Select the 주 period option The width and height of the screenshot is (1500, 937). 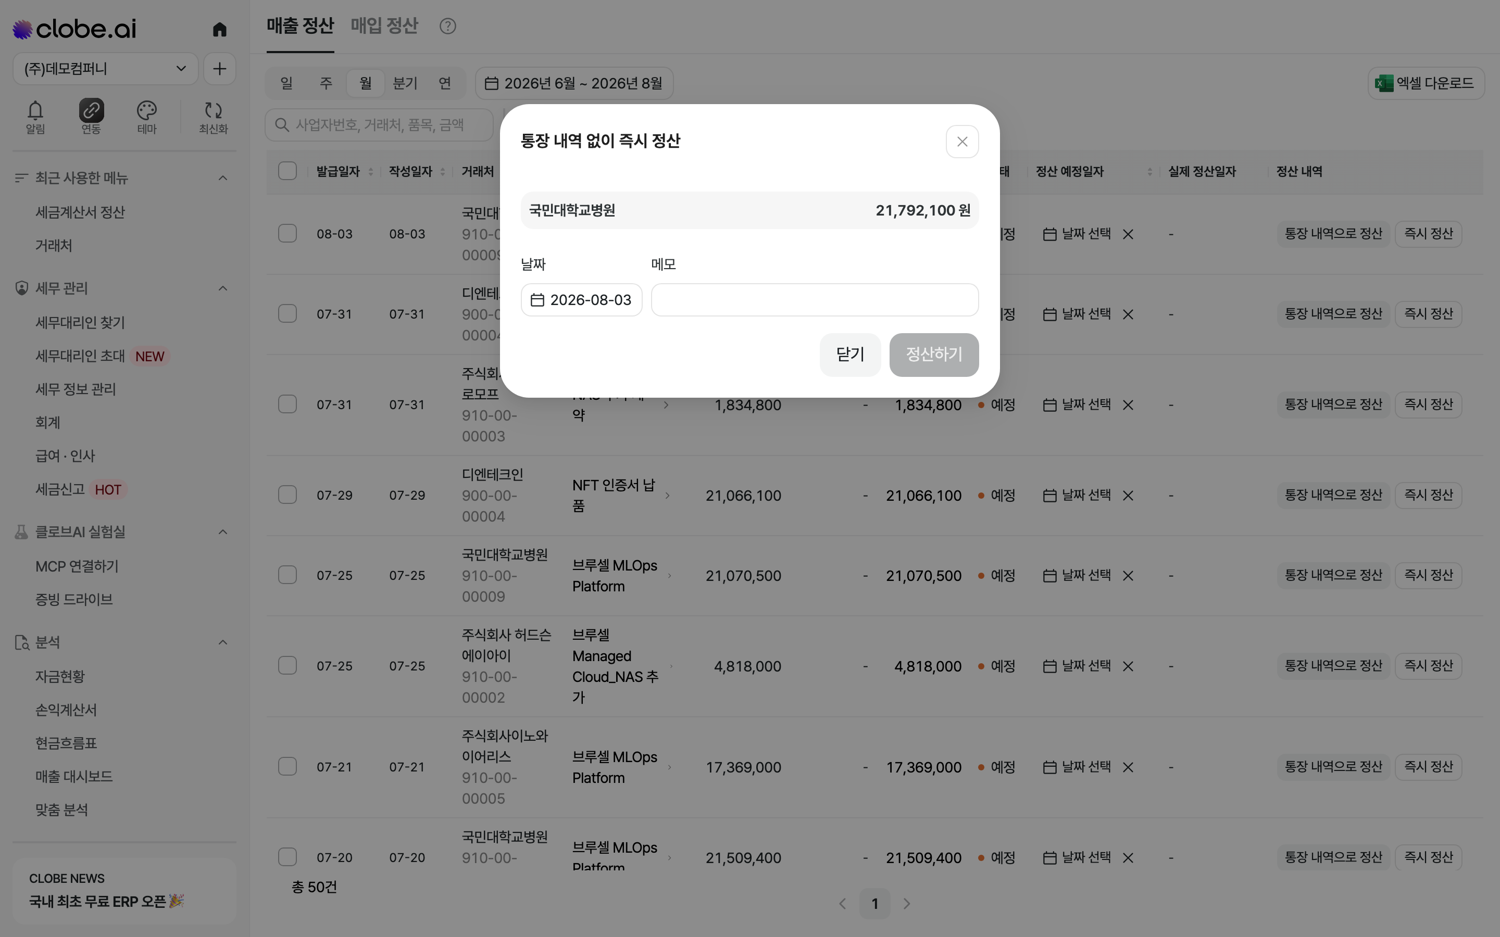[x=326, y=83]
